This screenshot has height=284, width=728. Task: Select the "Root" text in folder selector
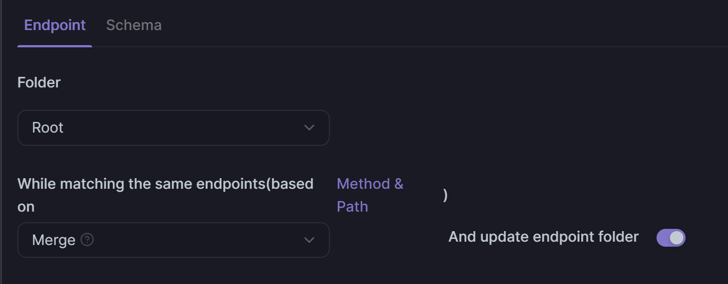pyautogui.click(x=47, y=128)
